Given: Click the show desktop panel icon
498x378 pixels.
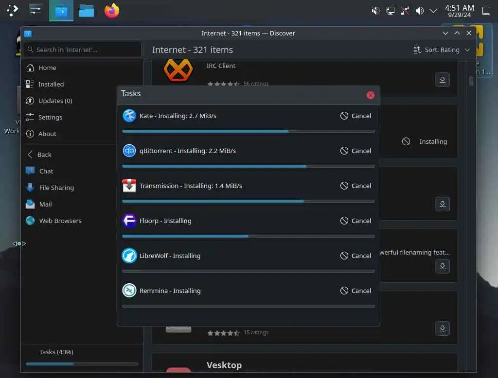Looking at the screenshot, I should [x=486, y=11].
